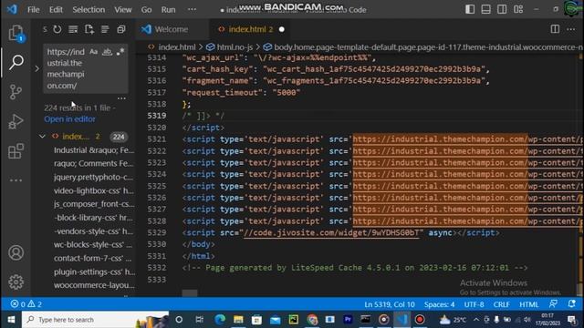584x328 pixels.
Task: Collapse index.html search results group
Action: click(42, 137)
